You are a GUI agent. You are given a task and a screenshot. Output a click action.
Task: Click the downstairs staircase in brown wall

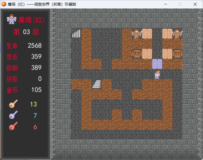(x=96, y=84)
